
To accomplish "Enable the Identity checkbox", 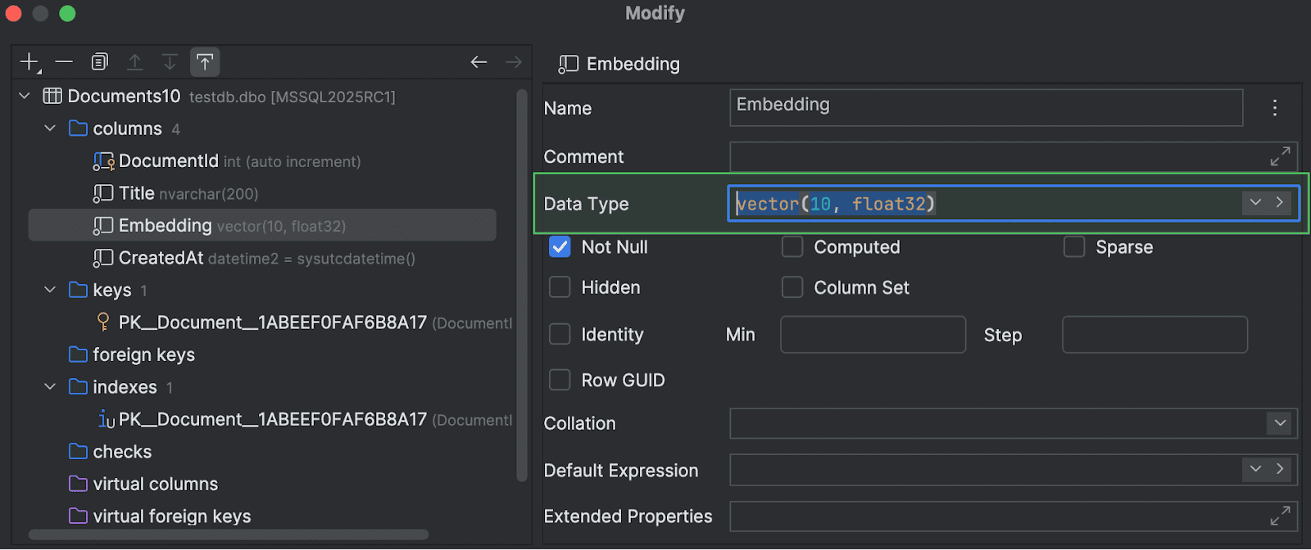I will coord(560,335).
